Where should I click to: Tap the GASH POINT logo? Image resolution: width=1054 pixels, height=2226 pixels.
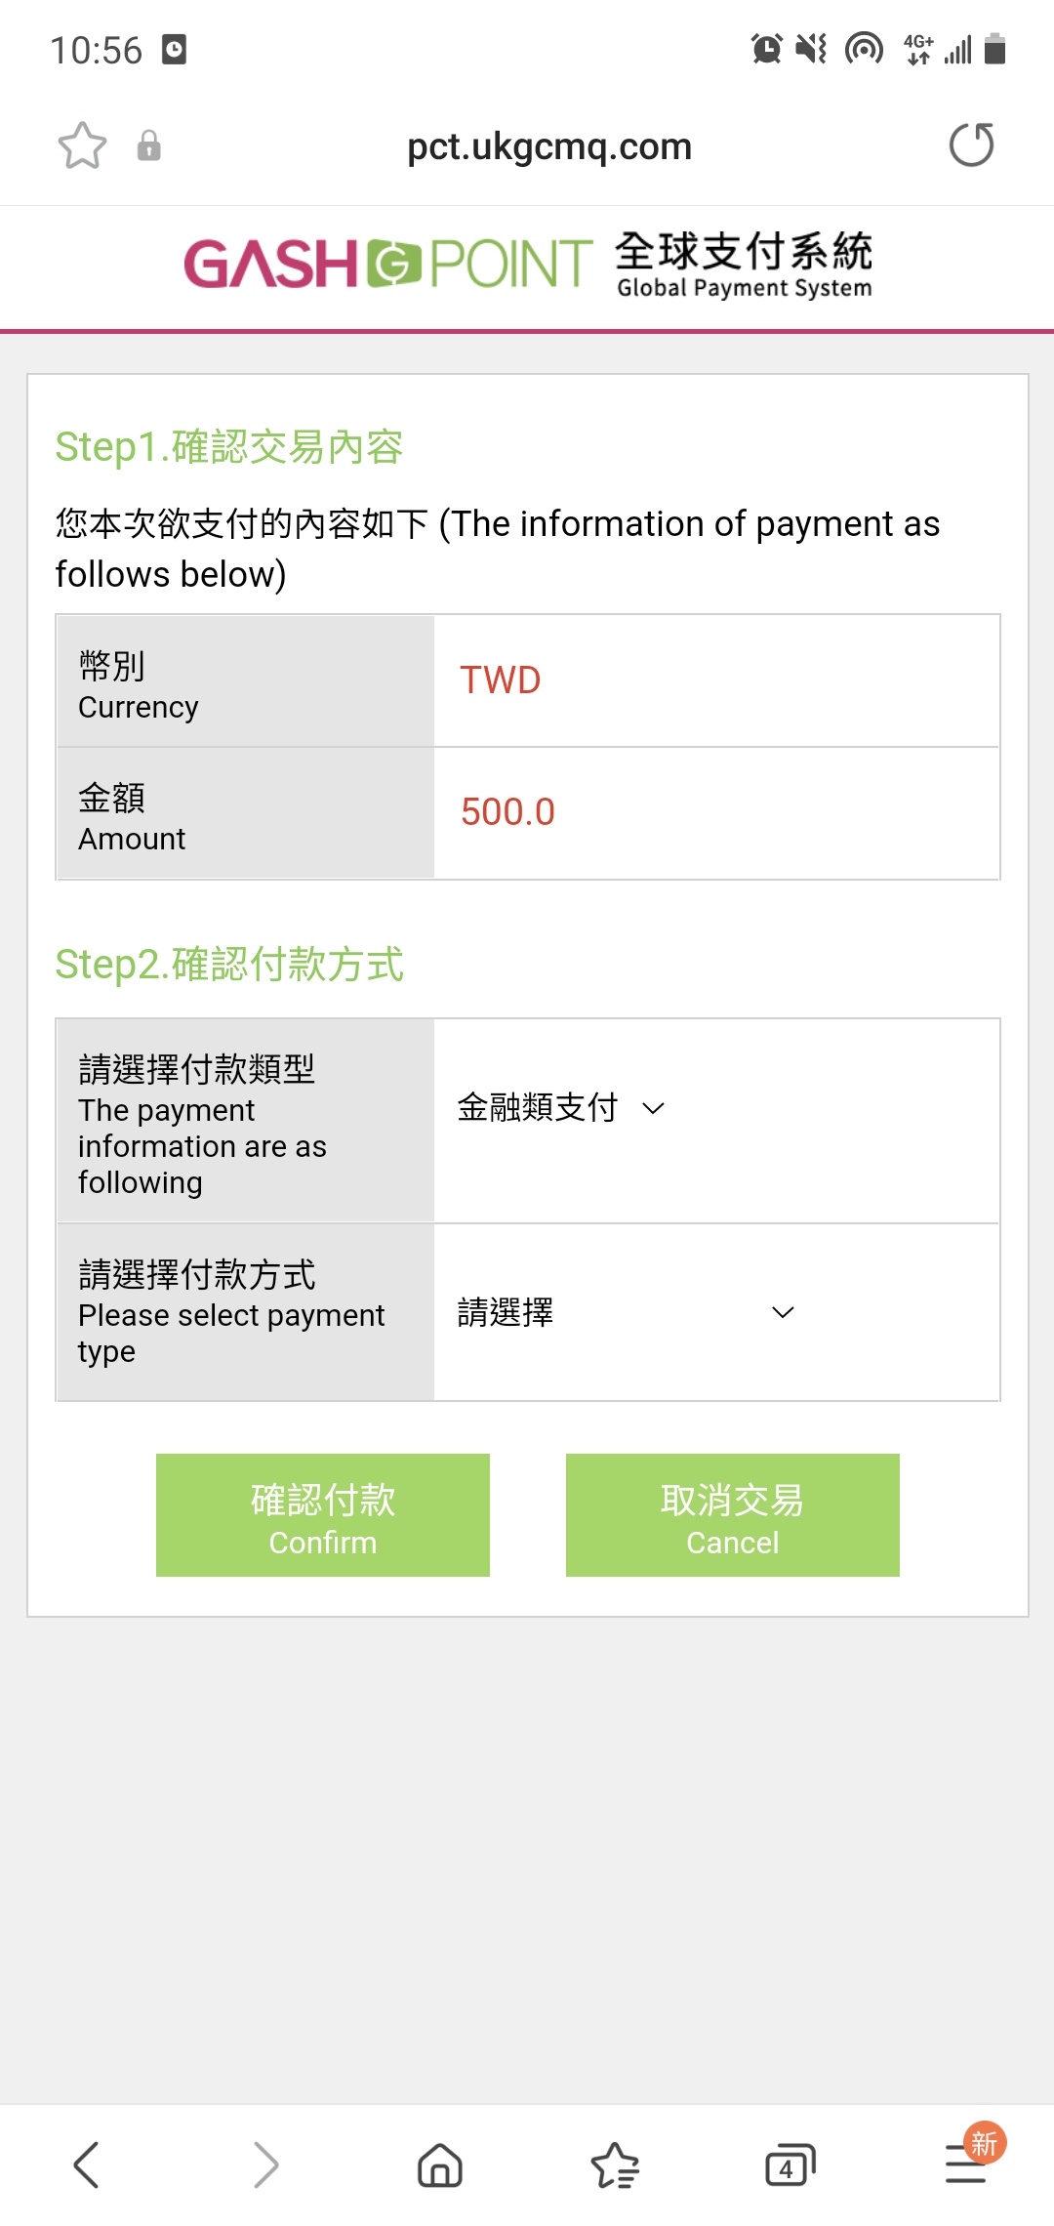click(x=388, y=263)
